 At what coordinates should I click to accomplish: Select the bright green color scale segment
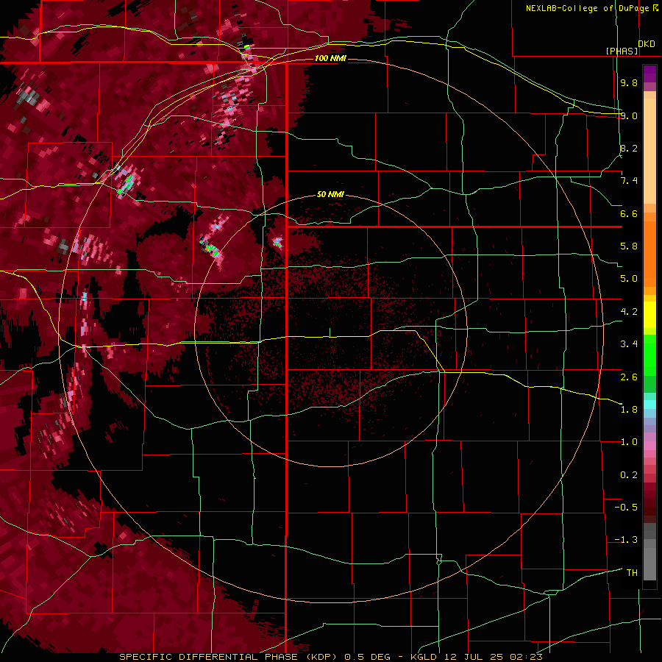point(649,356)
